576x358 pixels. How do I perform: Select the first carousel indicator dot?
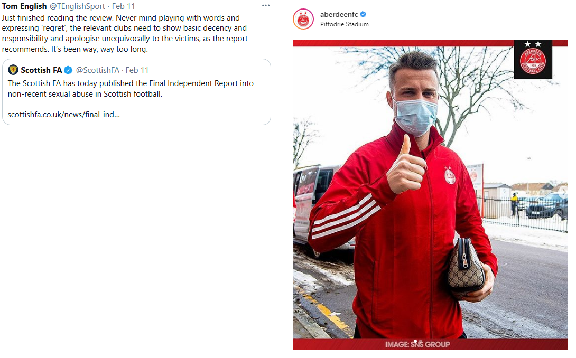pyautogui.click(x=415, y=341)
